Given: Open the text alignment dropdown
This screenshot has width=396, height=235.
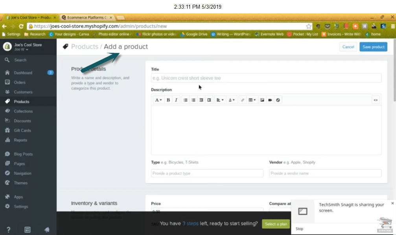Looking at the screenshot, I should pyautogui.click(x=220, y=100).
